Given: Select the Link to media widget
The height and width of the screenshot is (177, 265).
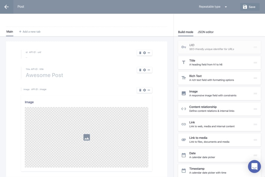Looking at the screenshot, I should 219,140.
